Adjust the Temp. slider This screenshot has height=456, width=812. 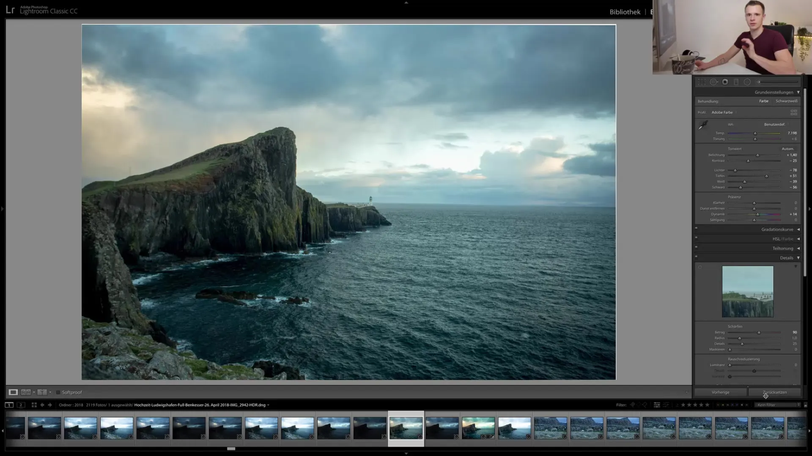click(754, 133)
